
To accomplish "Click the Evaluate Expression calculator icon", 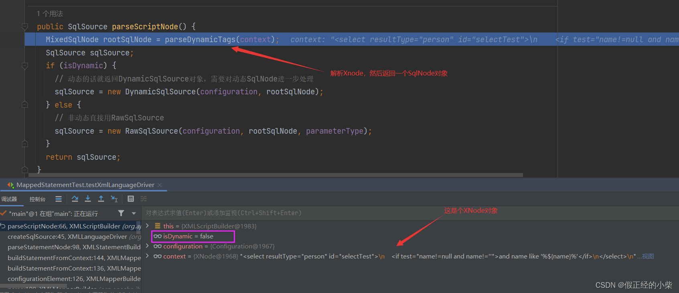I will [131, 199].
